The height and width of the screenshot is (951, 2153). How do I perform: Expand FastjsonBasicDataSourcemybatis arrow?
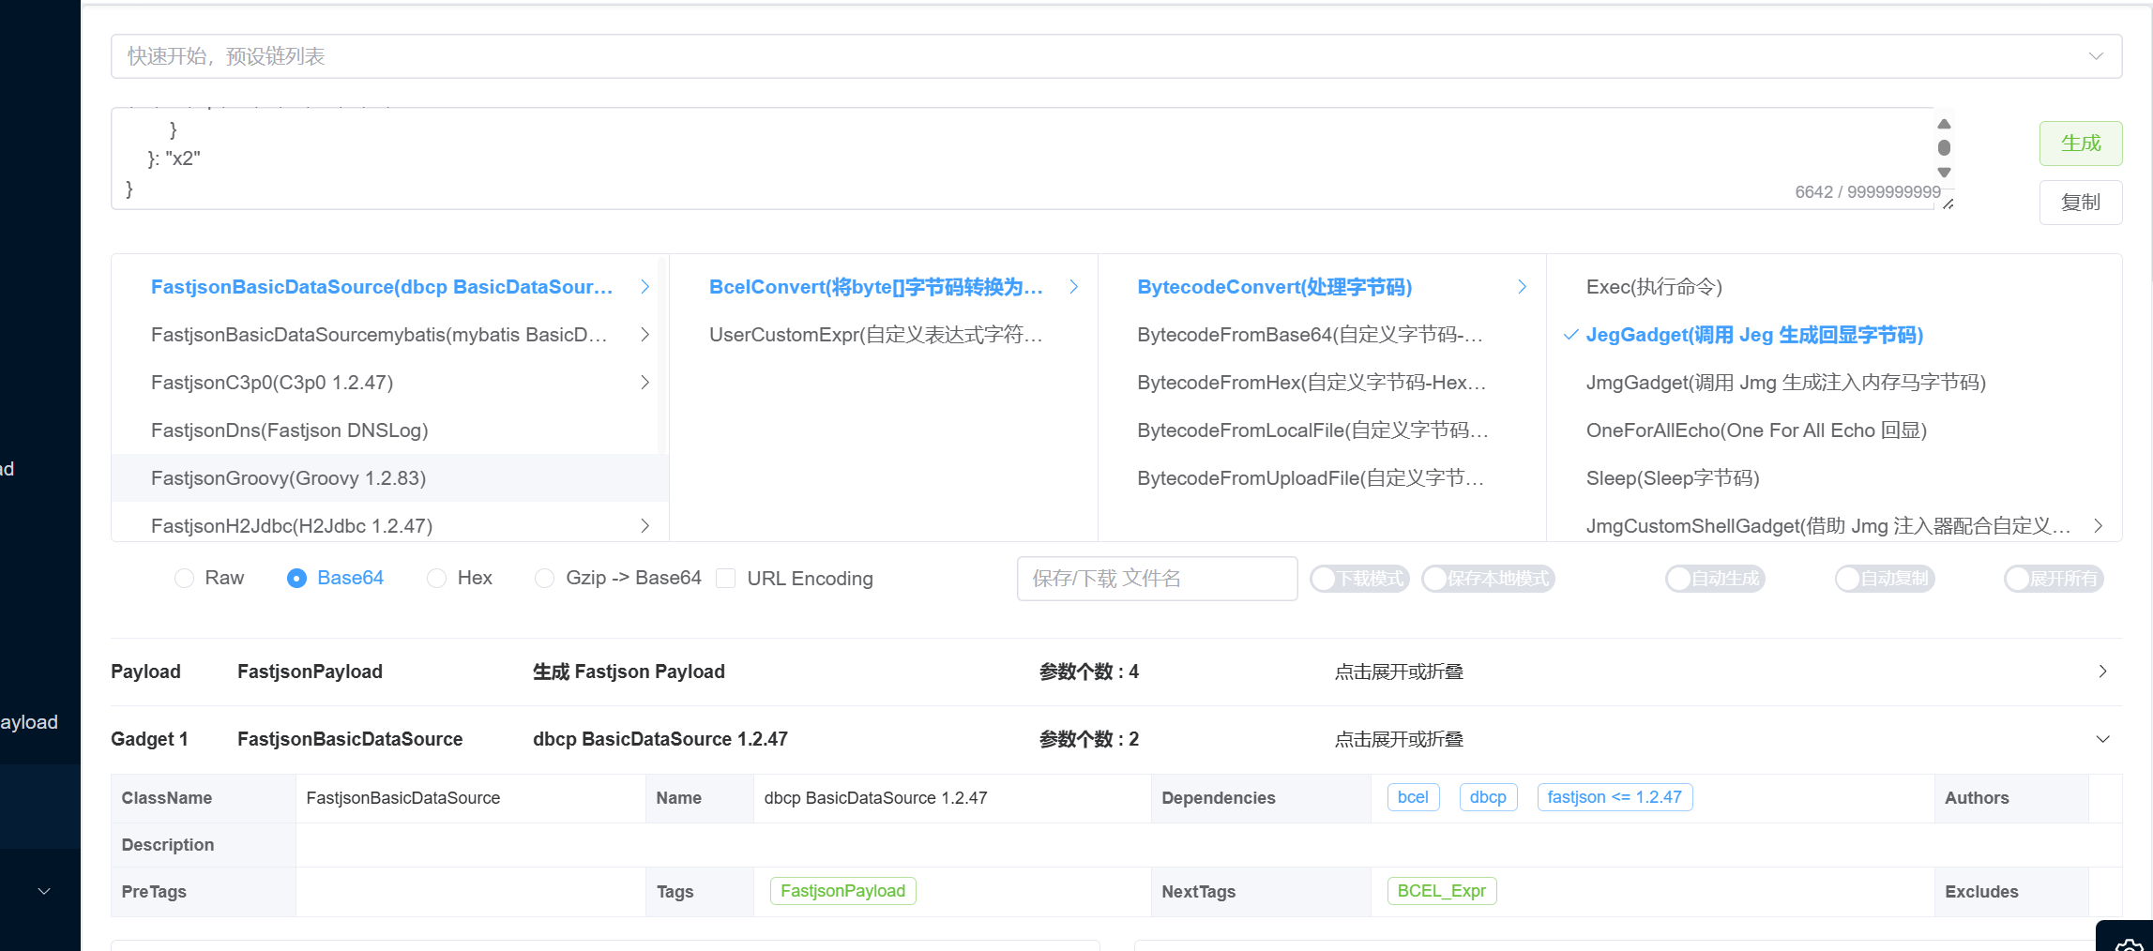(x=644, y=335)
